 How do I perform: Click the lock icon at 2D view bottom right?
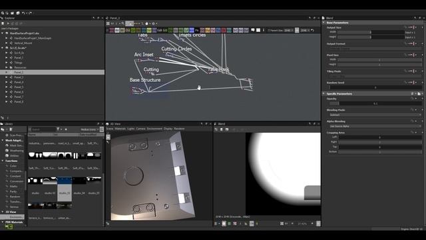(x=318, y=224)
